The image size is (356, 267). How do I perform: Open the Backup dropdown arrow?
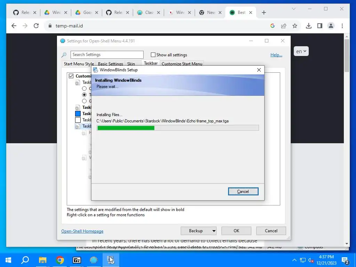coord(214,231)
